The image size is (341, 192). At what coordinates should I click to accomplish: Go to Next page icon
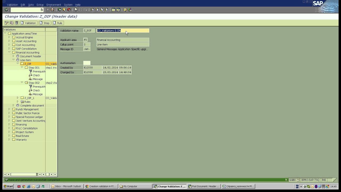point(102,10)
